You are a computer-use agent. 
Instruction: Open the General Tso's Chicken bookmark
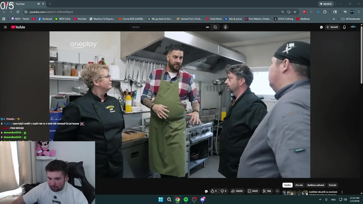click(189, 19)
